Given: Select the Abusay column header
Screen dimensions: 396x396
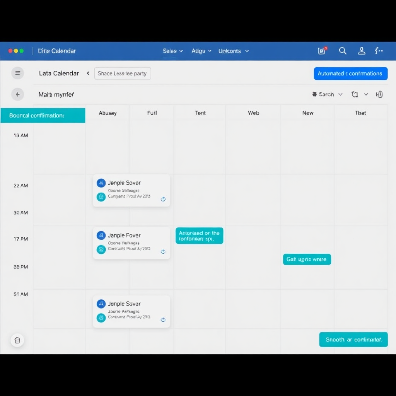Looking at the screenshot, I should 108,113.
